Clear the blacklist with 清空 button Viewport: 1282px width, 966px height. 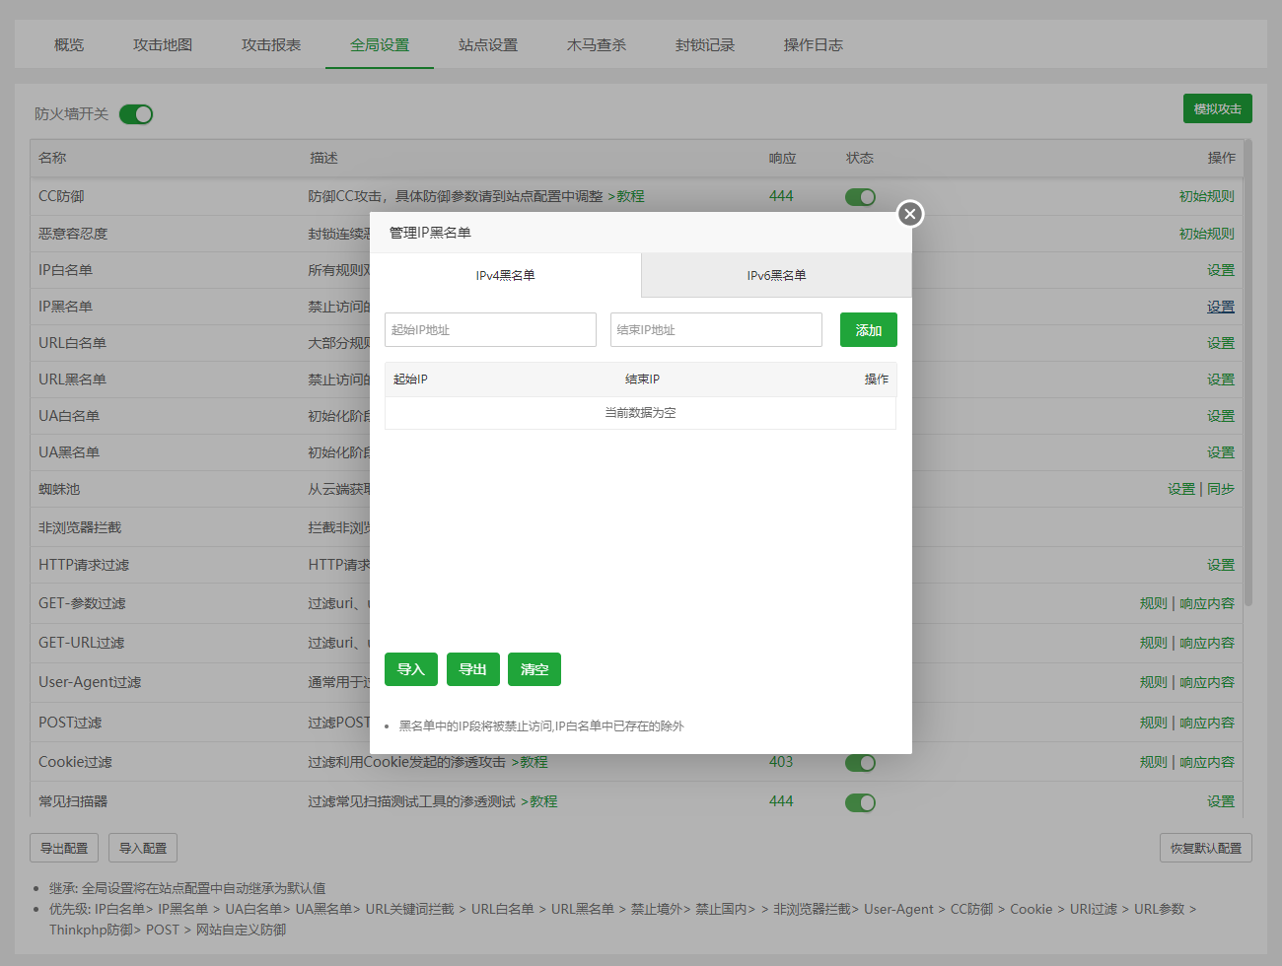534,669
